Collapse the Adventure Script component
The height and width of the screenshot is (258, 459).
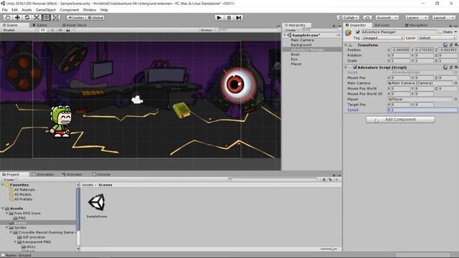(x=346, y=67)
